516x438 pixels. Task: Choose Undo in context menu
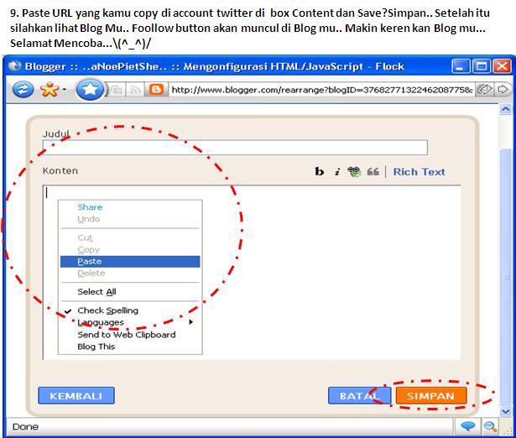coord(130,219)
